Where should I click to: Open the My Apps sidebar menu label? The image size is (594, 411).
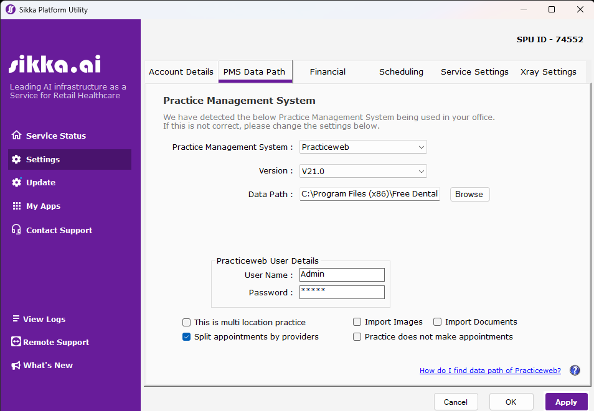[x=43, y=206]
